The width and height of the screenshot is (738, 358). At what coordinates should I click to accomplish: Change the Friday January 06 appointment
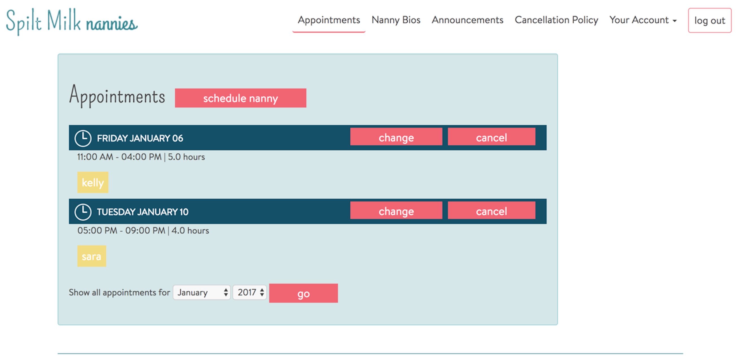point(396,137)
